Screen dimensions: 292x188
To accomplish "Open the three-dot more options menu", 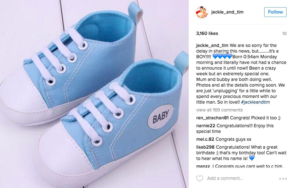I will pos(283,179).
